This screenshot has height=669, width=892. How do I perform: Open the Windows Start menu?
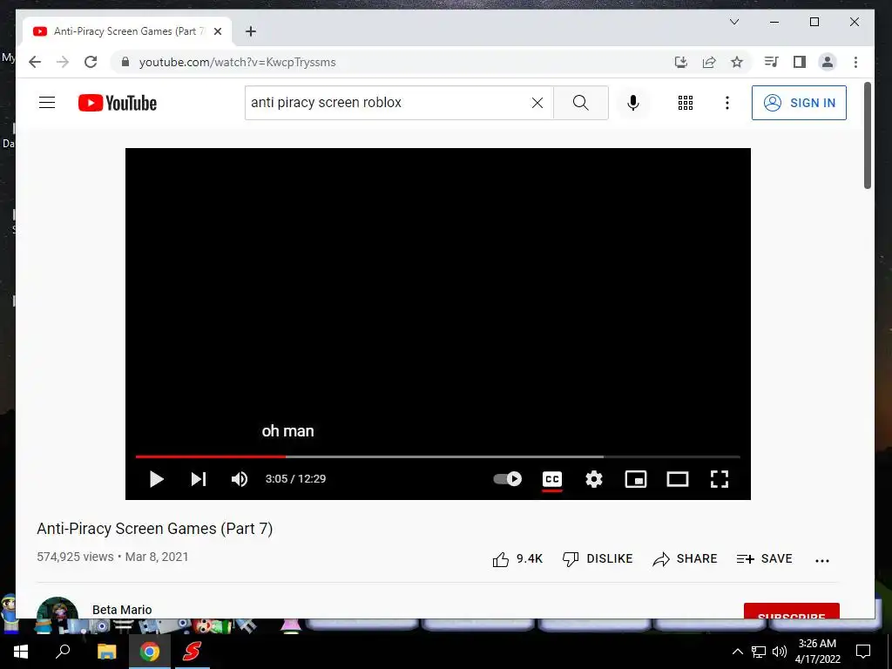tap(21, 652)
